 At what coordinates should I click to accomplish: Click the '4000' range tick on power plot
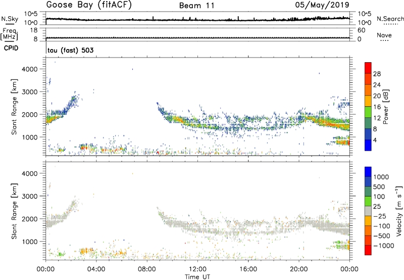click(x=30, y=69)
